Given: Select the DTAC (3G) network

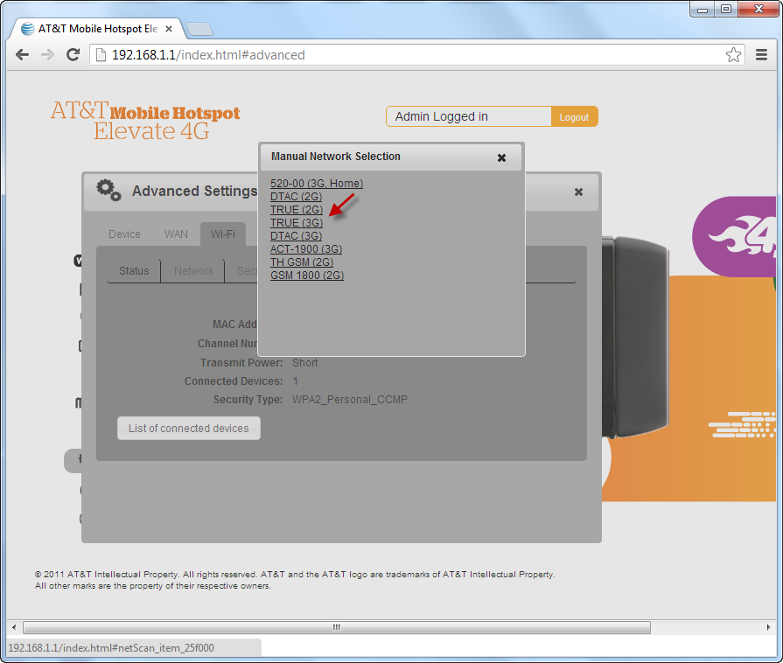Looking at the screenshot, I should 296,235.
